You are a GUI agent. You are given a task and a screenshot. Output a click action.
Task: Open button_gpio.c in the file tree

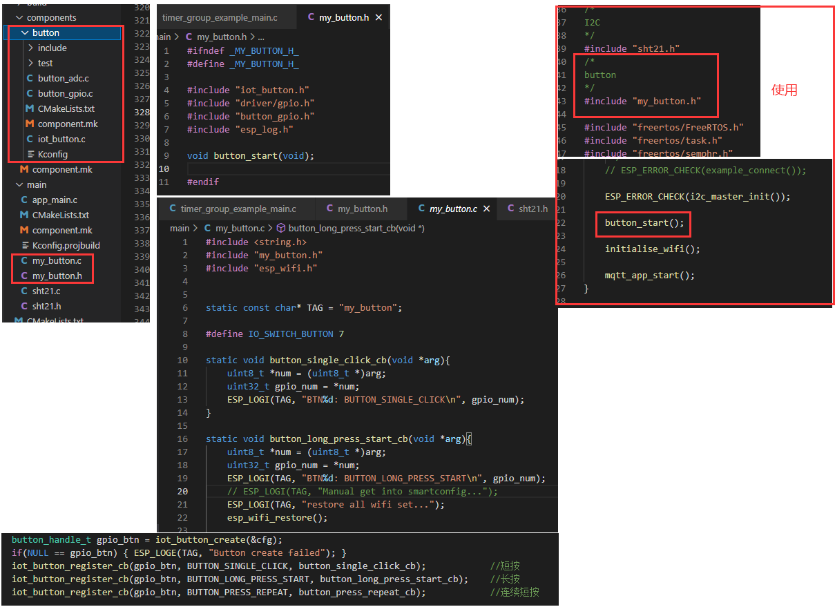[65, 93]
